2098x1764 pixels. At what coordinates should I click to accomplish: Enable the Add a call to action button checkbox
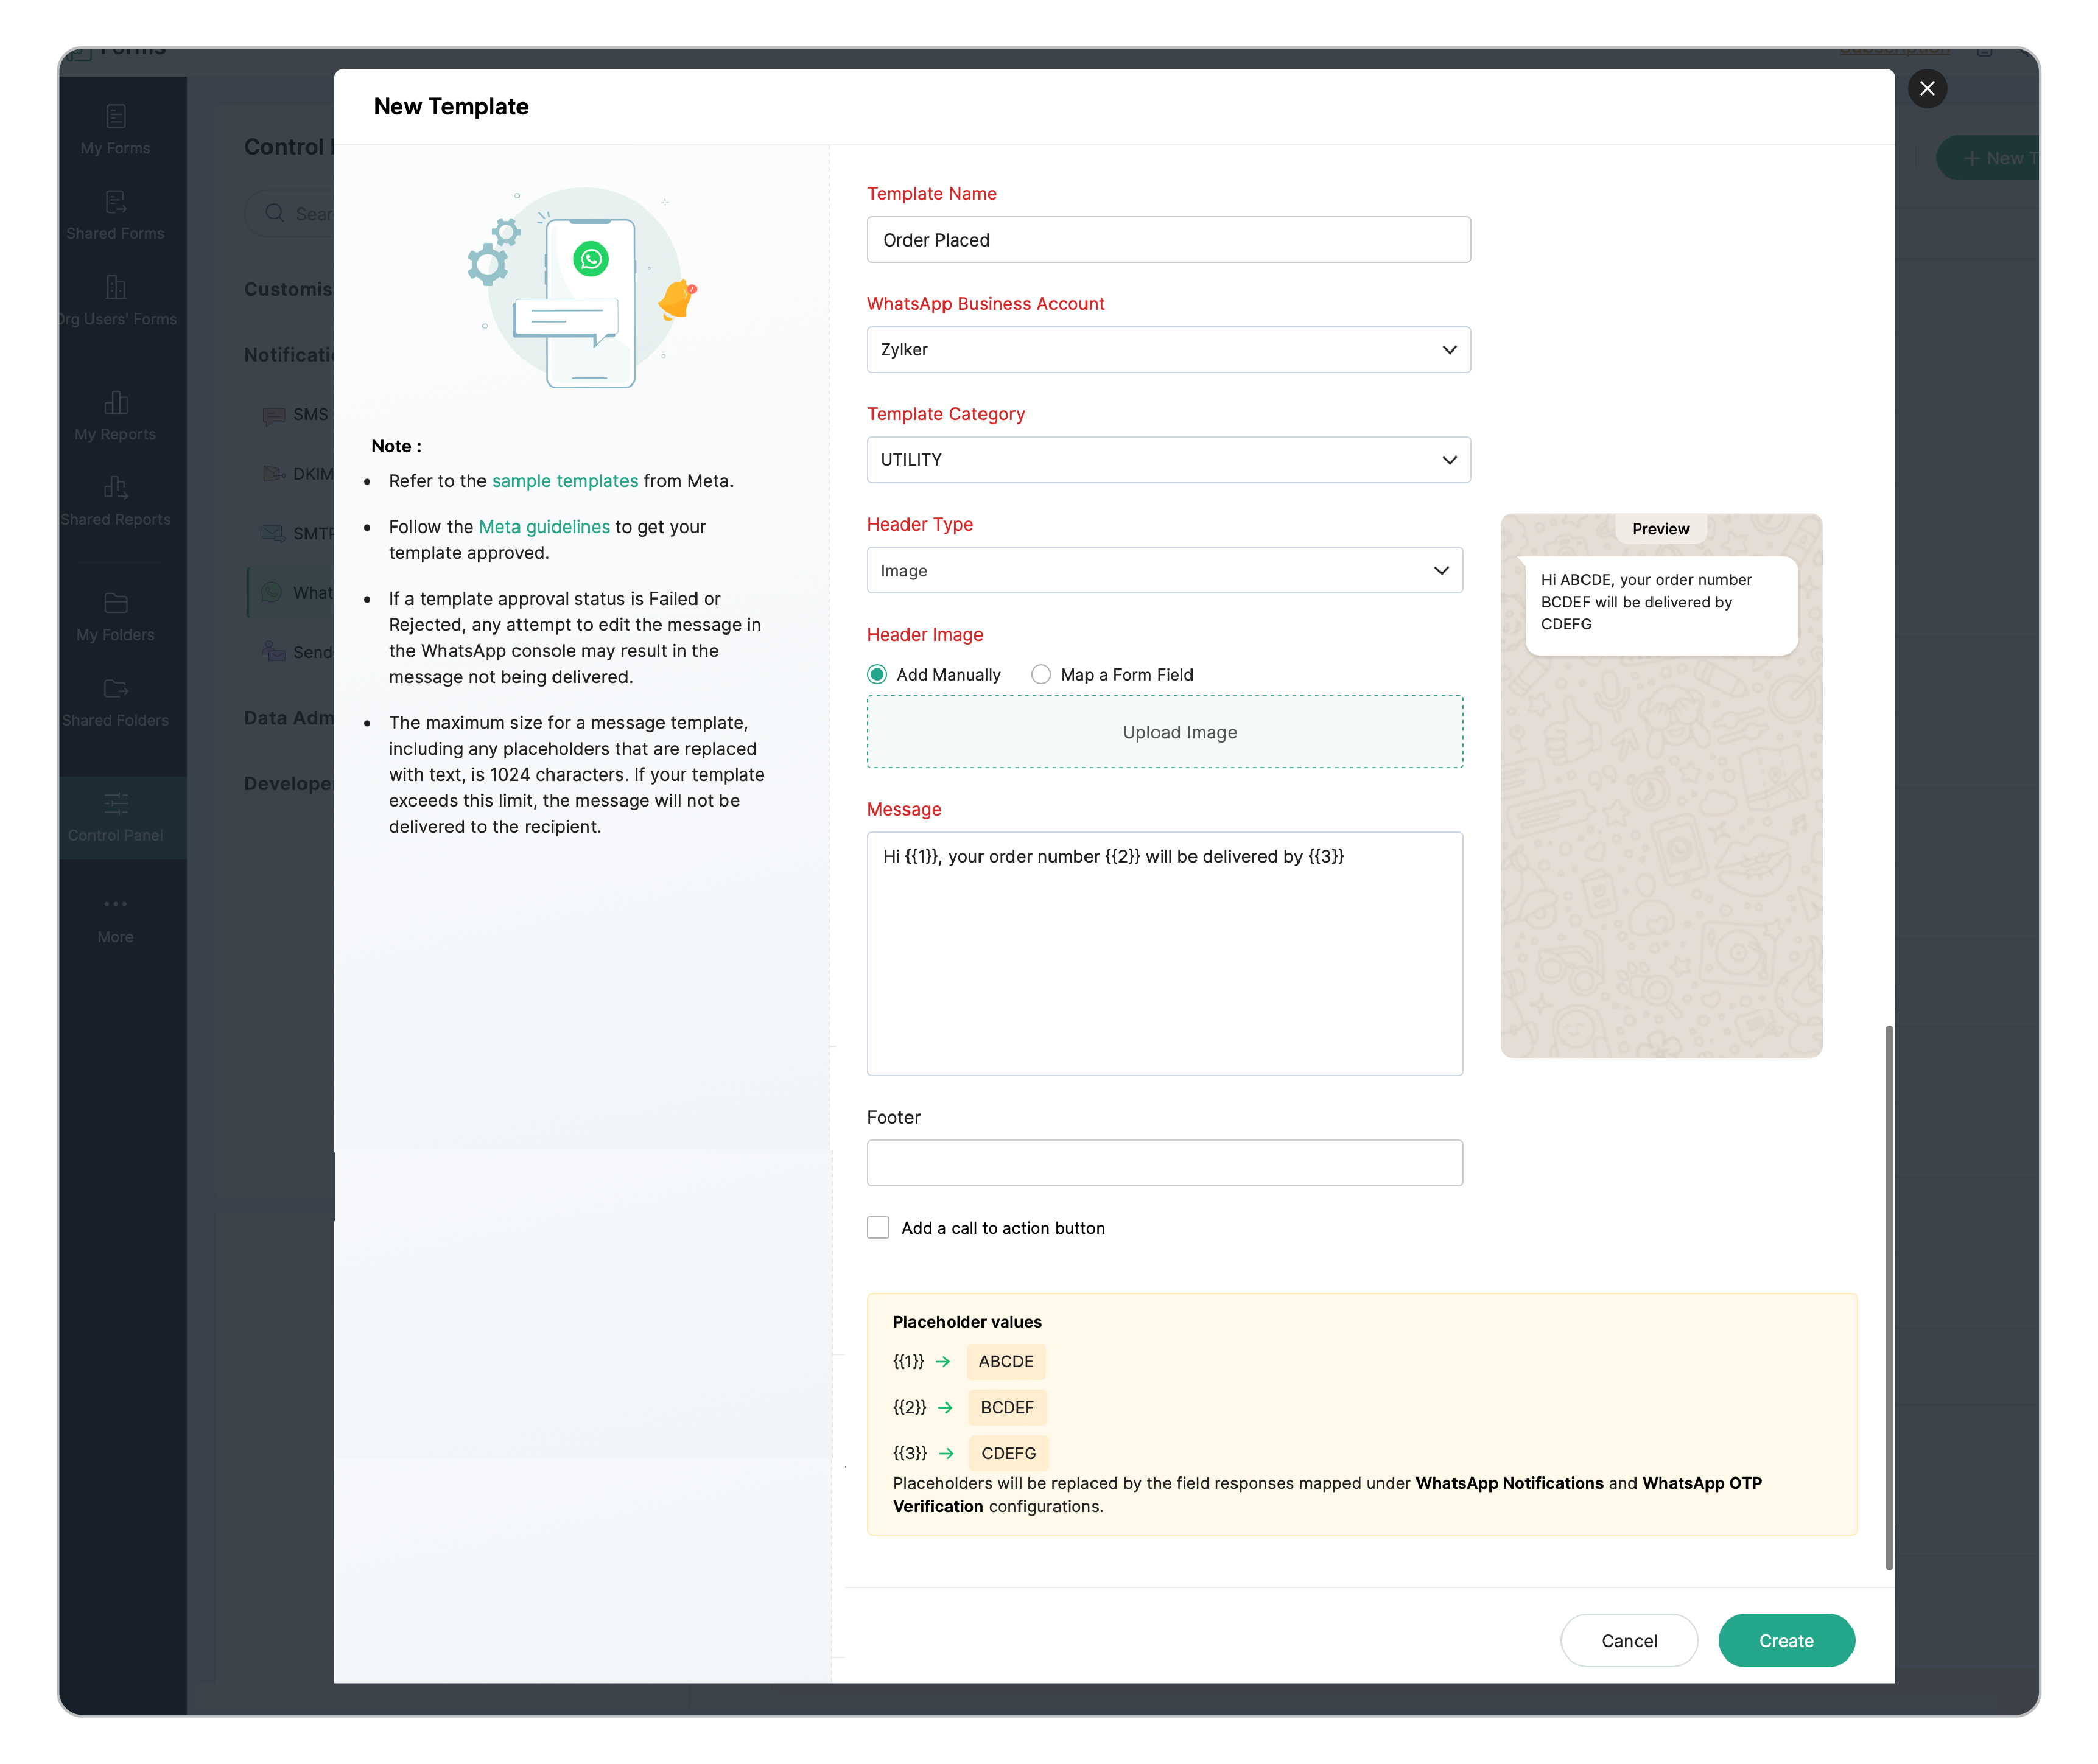click(878, 1228)
